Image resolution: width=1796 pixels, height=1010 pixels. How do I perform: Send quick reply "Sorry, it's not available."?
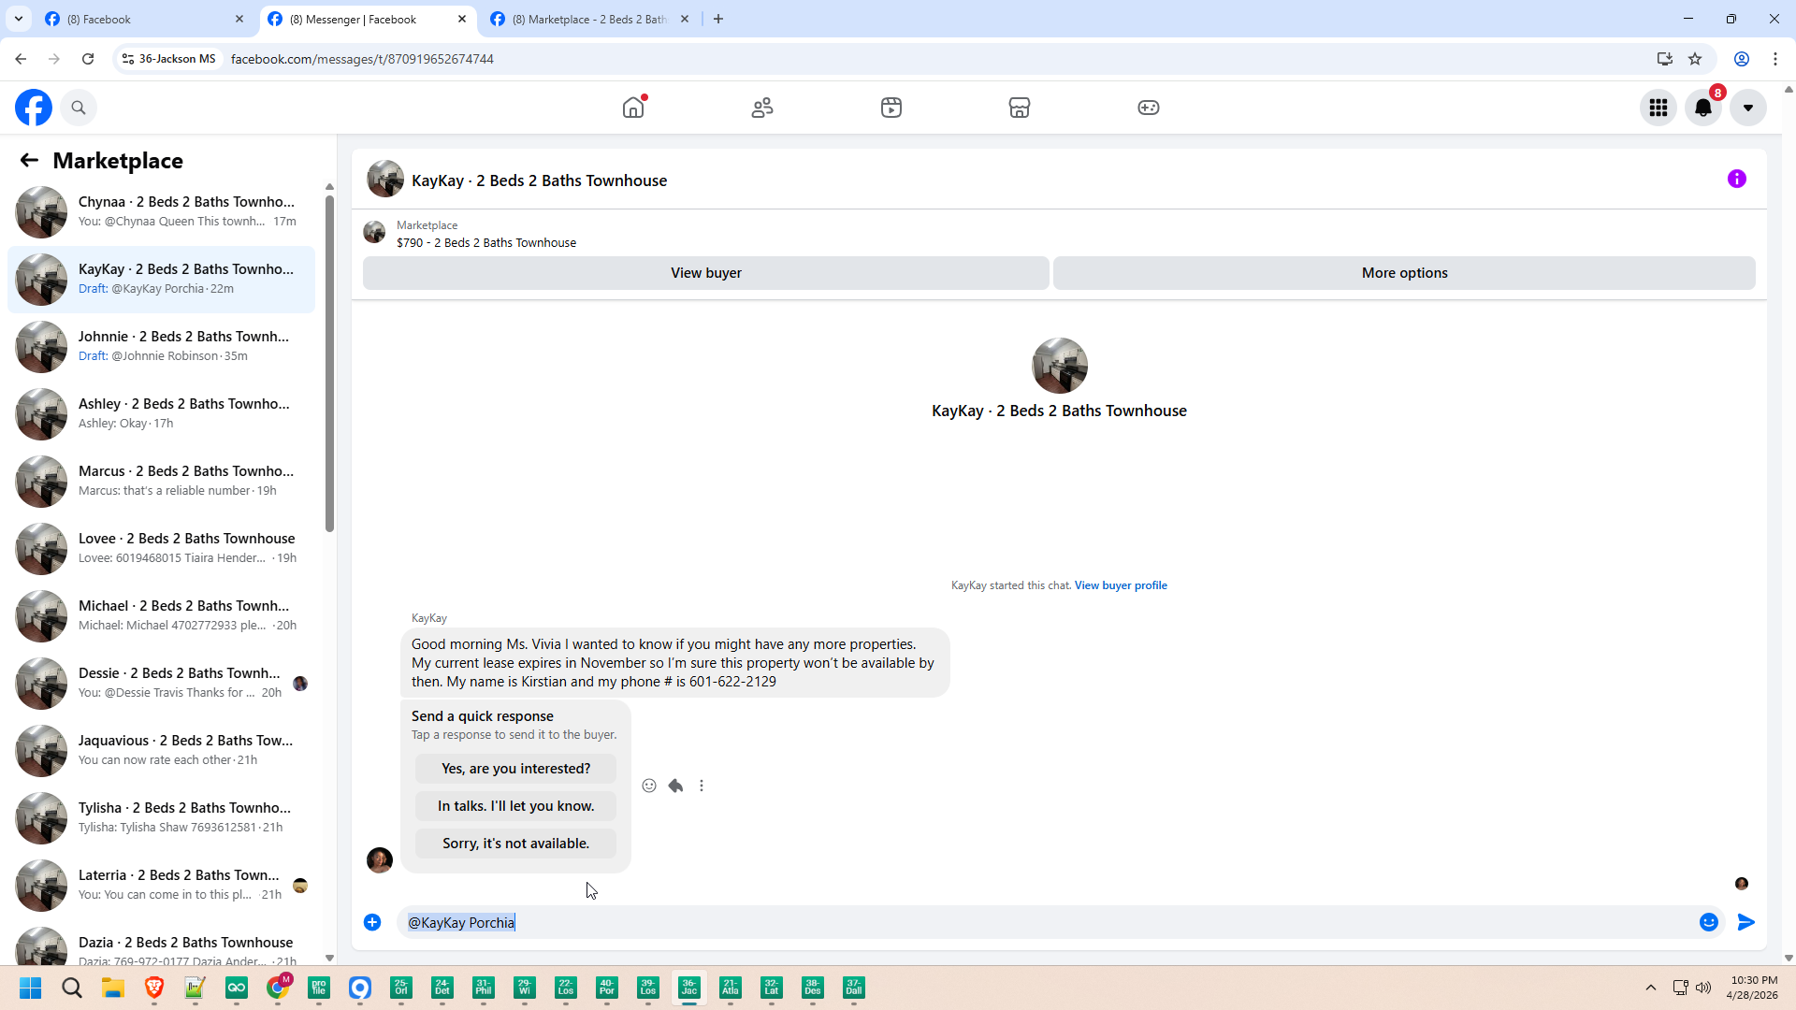coord(515,844)
